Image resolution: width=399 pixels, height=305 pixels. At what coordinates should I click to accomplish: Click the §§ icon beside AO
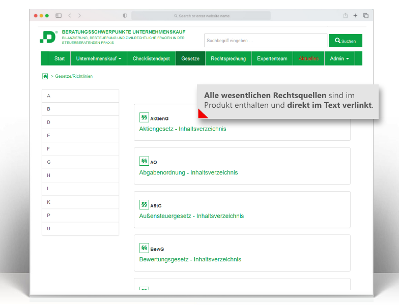pyautogui.click(x=144, y=161)
